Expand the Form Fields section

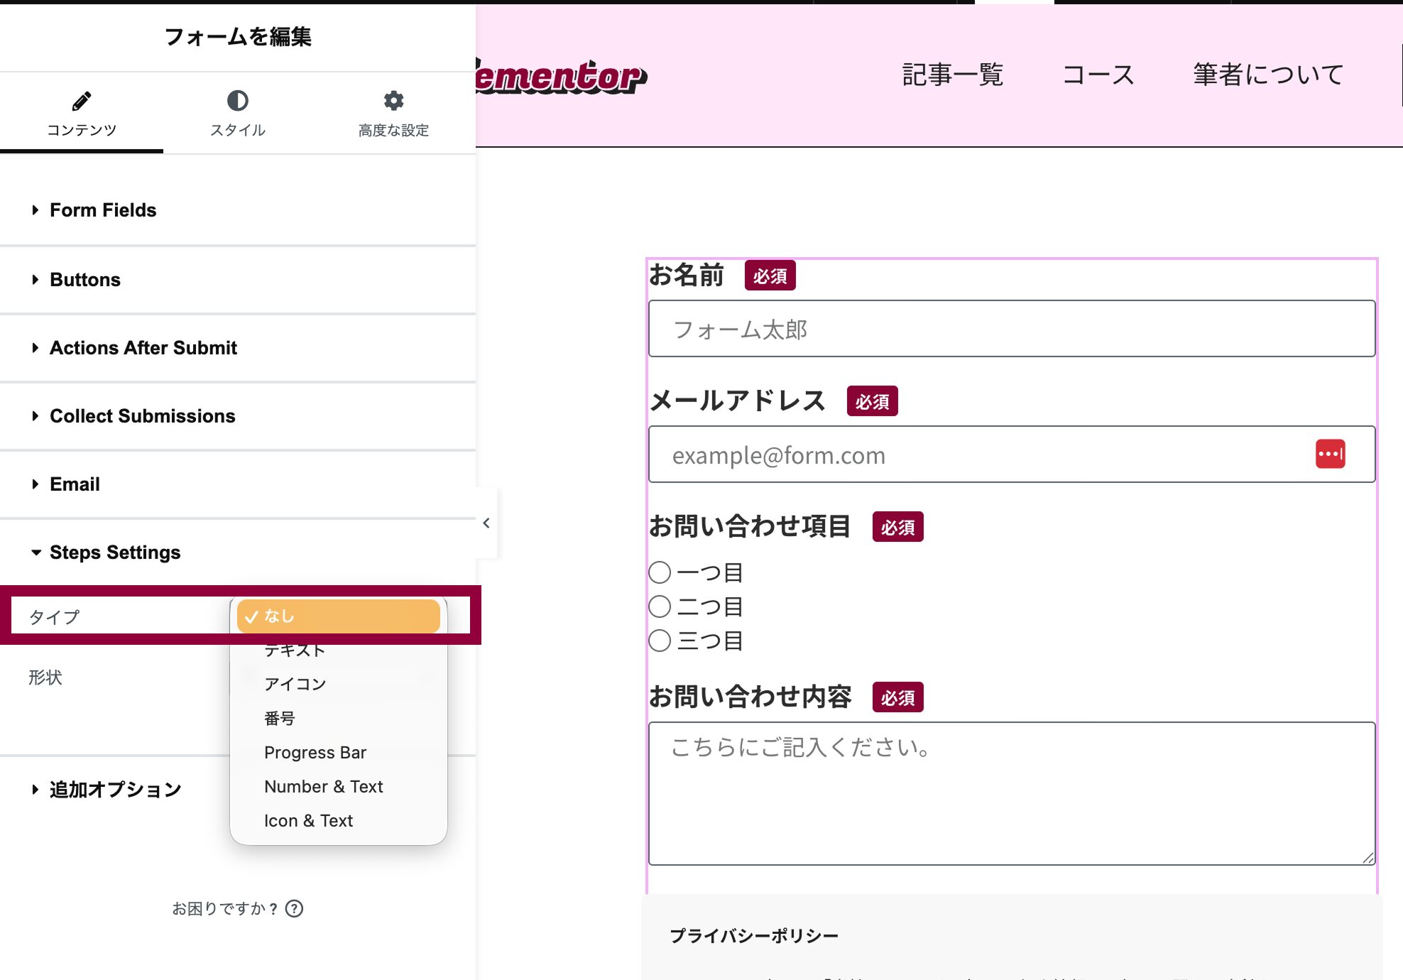point(103,209)
